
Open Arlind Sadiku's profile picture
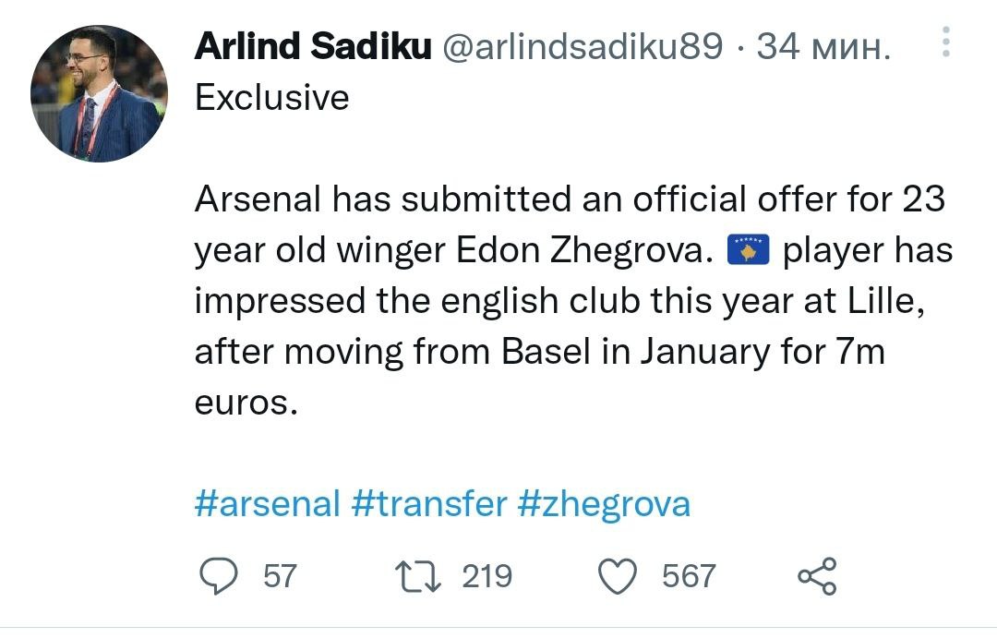(99, 93)
